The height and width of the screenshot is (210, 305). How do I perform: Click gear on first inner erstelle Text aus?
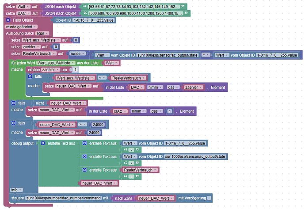(84, 143)
